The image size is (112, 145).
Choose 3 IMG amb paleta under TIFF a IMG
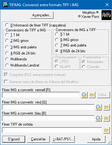point(21,47)
